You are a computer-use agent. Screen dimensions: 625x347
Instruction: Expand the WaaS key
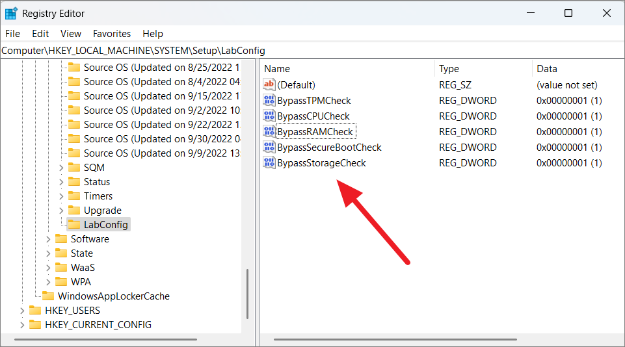[x=48, y=268]
